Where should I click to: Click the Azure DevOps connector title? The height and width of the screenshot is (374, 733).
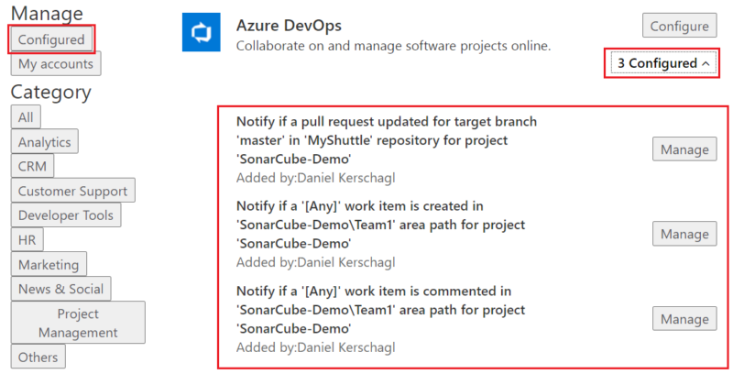pos(289,26)
